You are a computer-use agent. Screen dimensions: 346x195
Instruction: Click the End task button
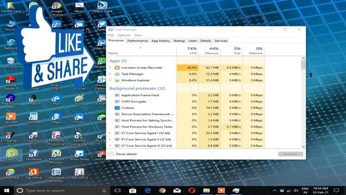point(290,154)
